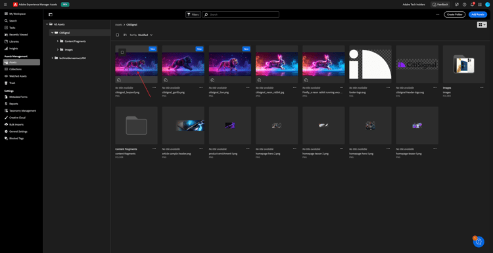Open the grid view switcher dropdown

pos(482,24)
